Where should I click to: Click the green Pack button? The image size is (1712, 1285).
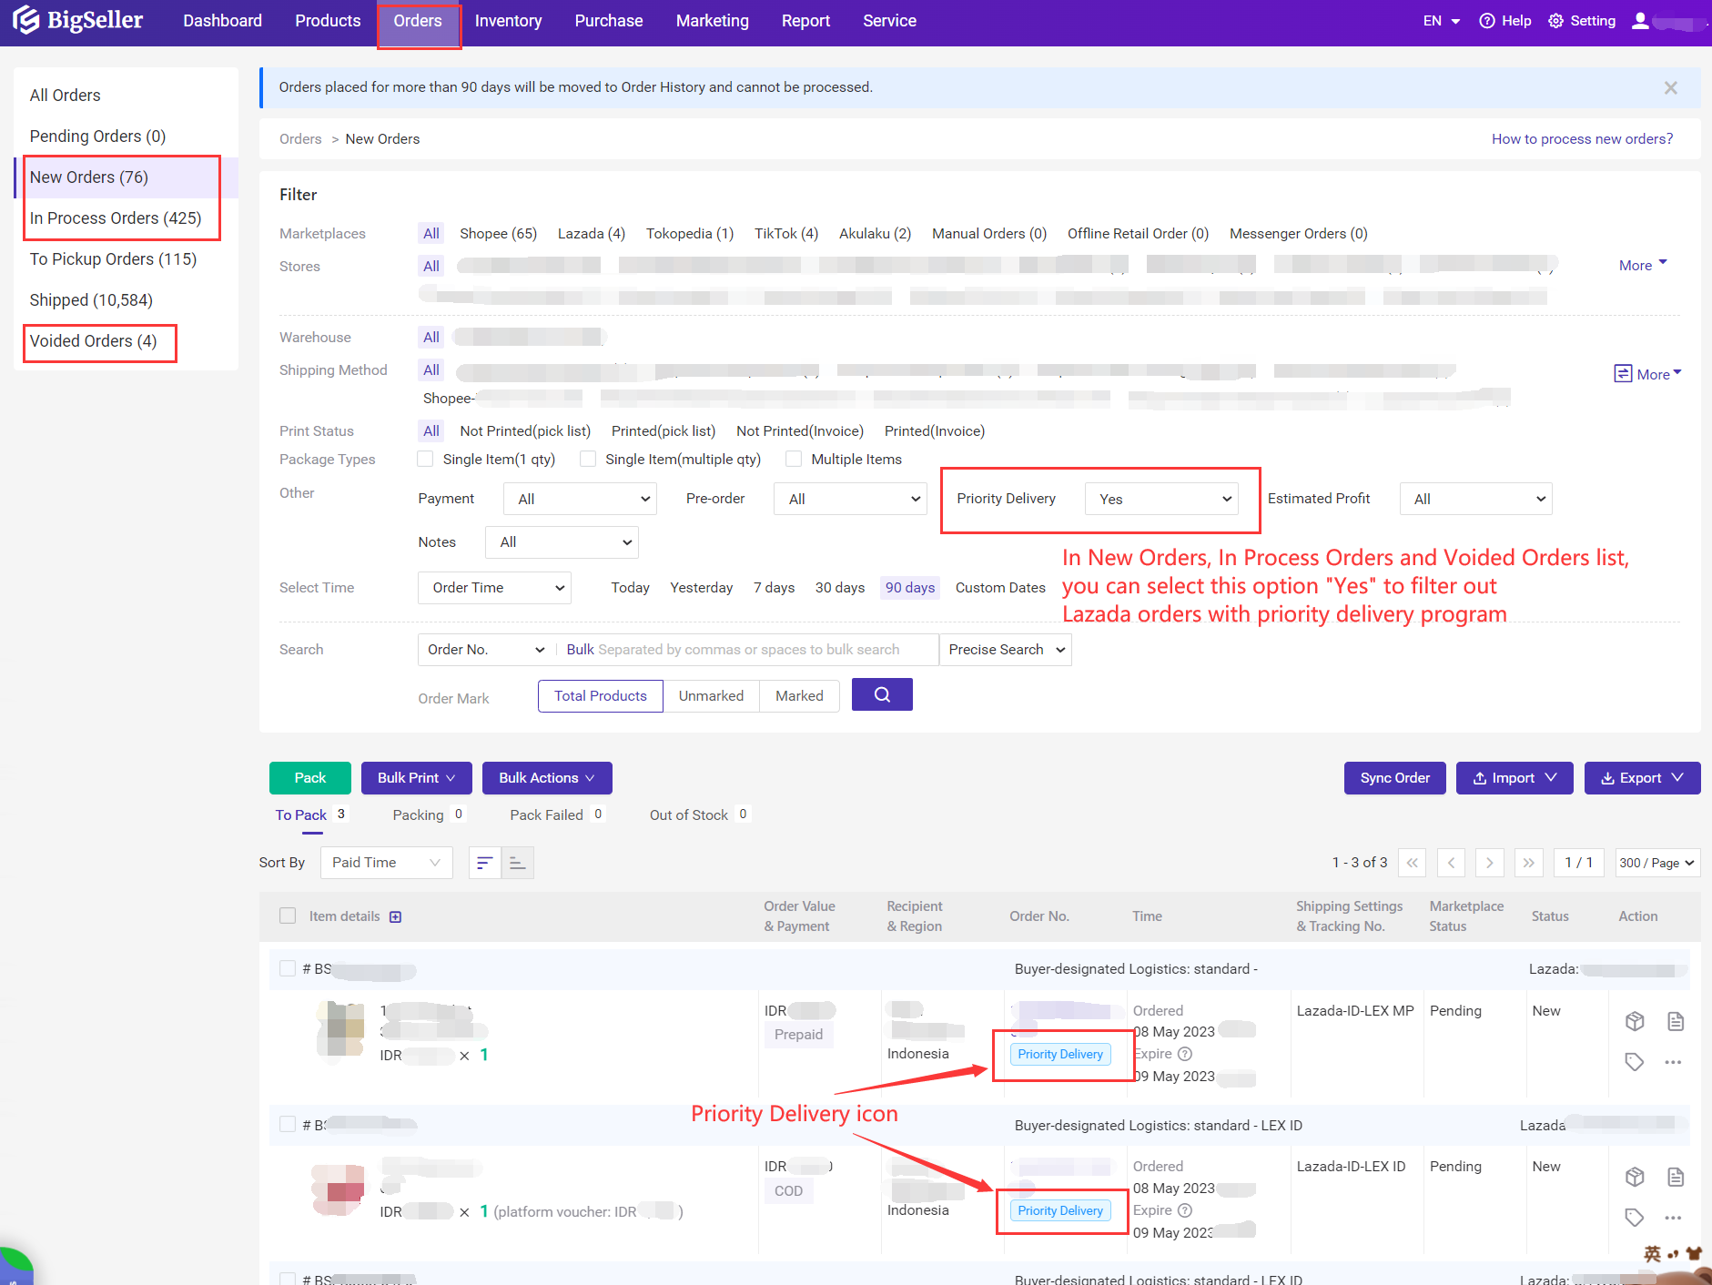coord(309,778)
